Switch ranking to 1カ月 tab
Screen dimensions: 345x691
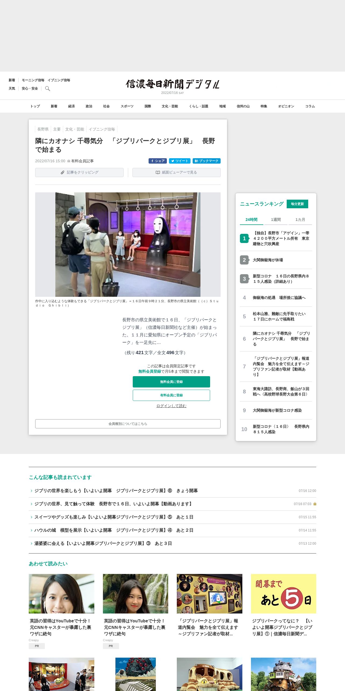click(x=300, y=220)
